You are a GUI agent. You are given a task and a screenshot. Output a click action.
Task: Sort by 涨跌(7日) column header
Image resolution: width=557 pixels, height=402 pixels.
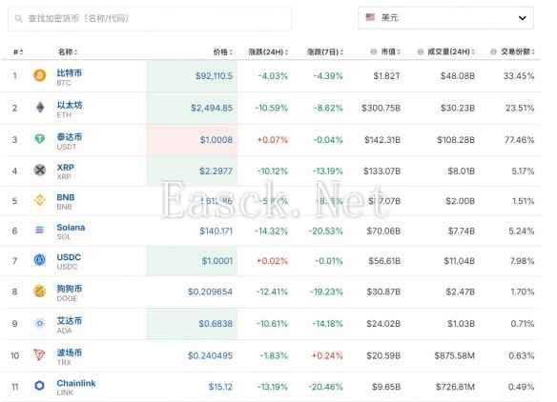point(325,51)
